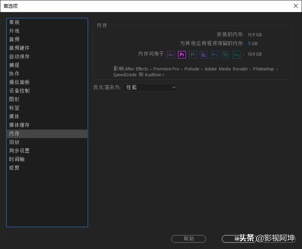Screen dimensions: 302x249
Task: Click the Premiere Pro (Pr) memory icon
Action: point(182,54)
